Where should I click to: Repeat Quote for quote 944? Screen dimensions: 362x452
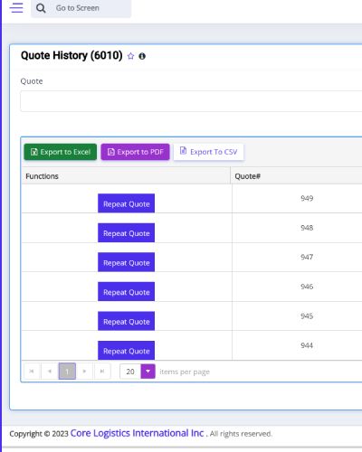pos(126,350)
